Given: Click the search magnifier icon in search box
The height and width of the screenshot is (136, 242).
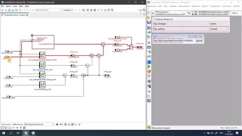Looking at the screenshot, I should (x=61, y=10).
